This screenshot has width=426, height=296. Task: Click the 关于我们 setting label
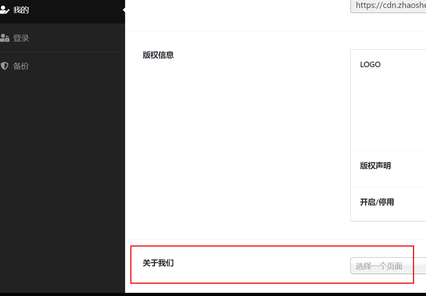(x=158, y=263)
